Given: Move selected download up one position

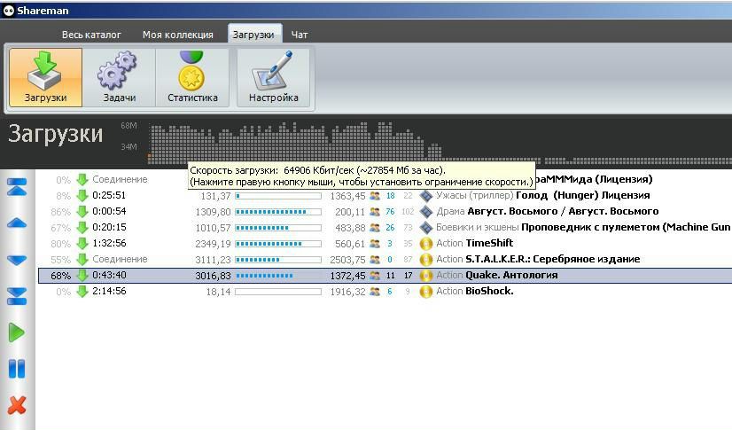Looking at the screenshot, I should pyautogui.click(x=17, y=223).
